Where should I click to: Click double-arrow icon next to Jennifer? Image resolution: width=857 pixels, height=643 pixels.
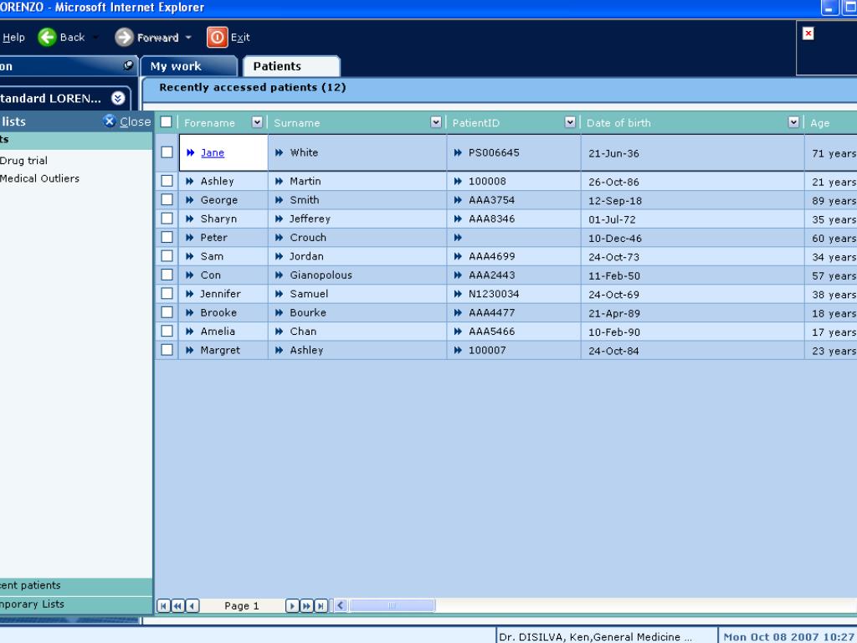(190, 294)
